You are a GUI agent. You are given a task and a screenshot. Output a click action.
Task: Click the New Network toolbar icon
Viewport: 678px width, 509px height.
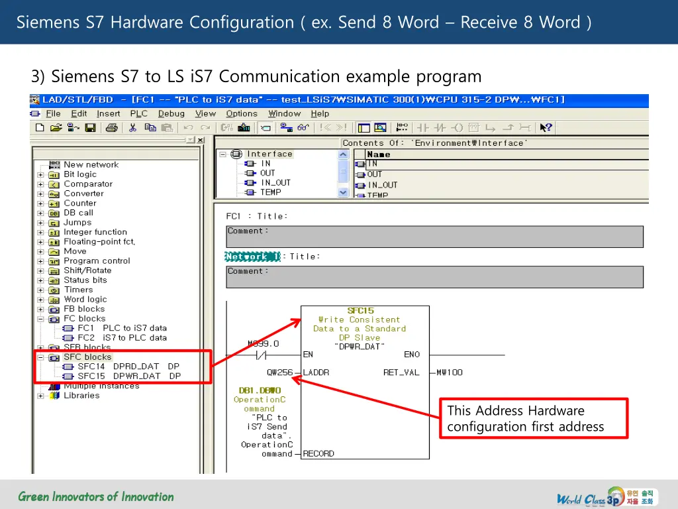point(402,128)
